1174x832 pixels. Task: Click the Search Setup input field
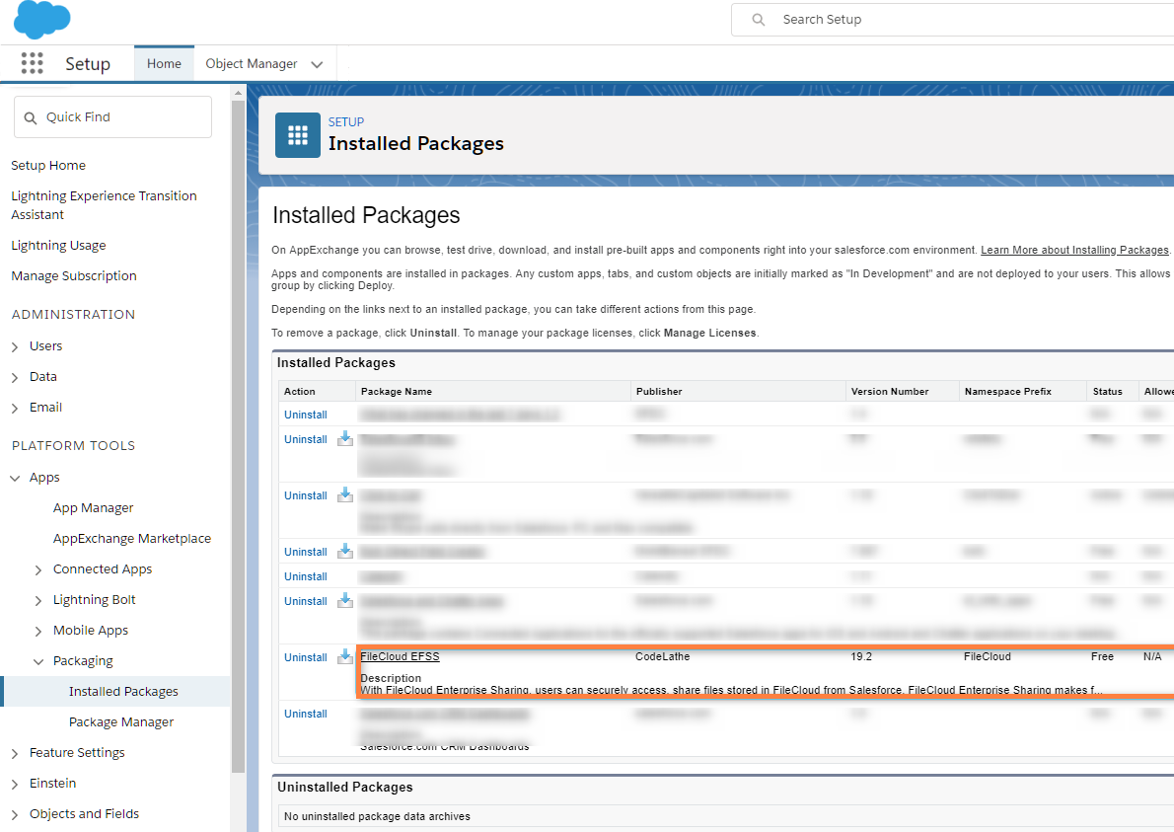point(947,20)
